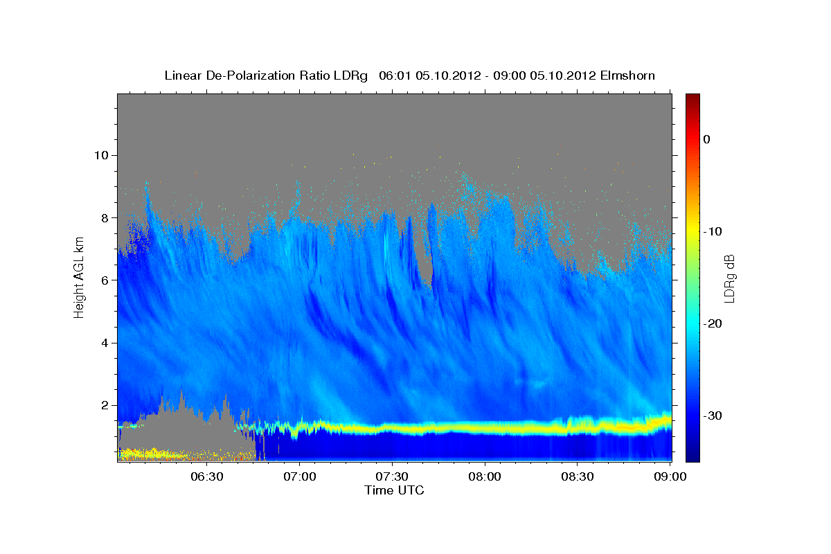Click the colorbar value -10

click(x=713, y=231)
